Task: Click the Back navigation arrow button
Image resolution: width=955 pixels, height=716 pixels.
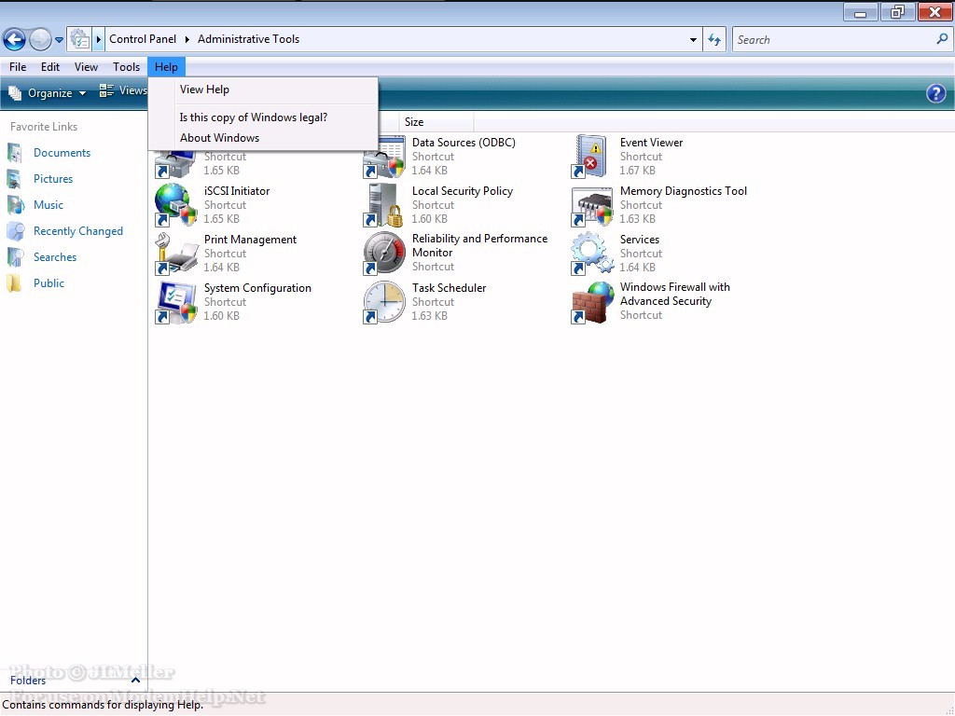Action: 14,40
